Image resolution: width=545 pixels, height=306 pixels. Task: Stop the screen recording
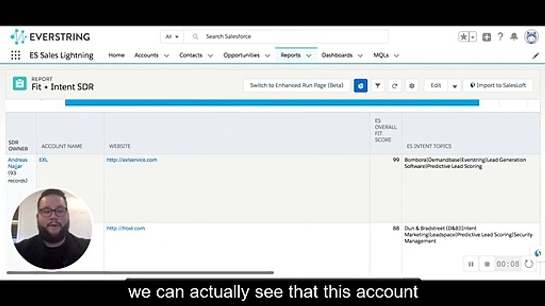tap(487, 264)
